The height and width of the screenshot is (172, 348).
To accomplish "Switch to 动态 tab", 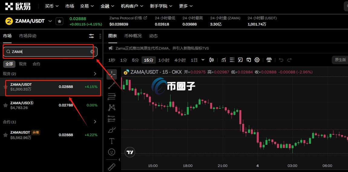I will pyautogui.click(x=153, y=36).
